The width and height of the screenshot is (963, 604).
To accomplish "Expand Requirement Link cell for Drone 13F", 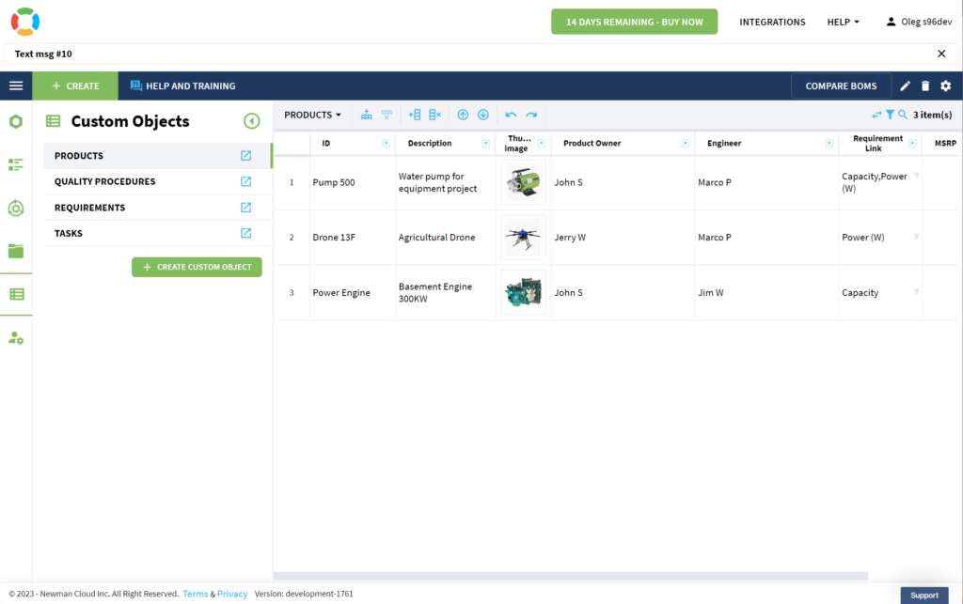I will point(916,237).
